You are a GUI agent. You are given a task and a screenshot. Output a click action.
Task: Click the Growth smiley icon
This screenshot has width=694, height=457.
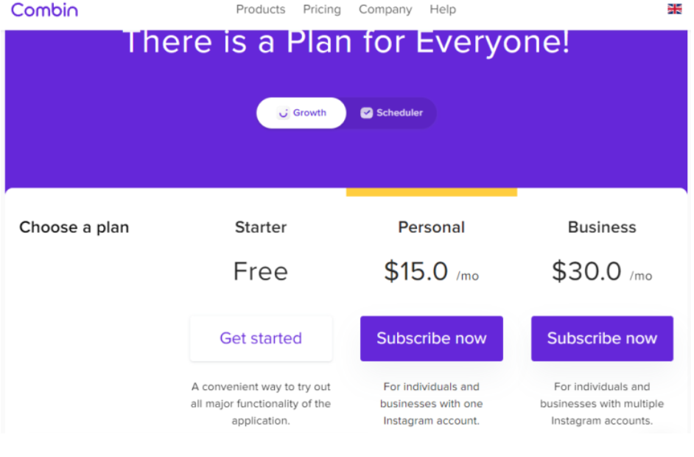click(283, 113)
